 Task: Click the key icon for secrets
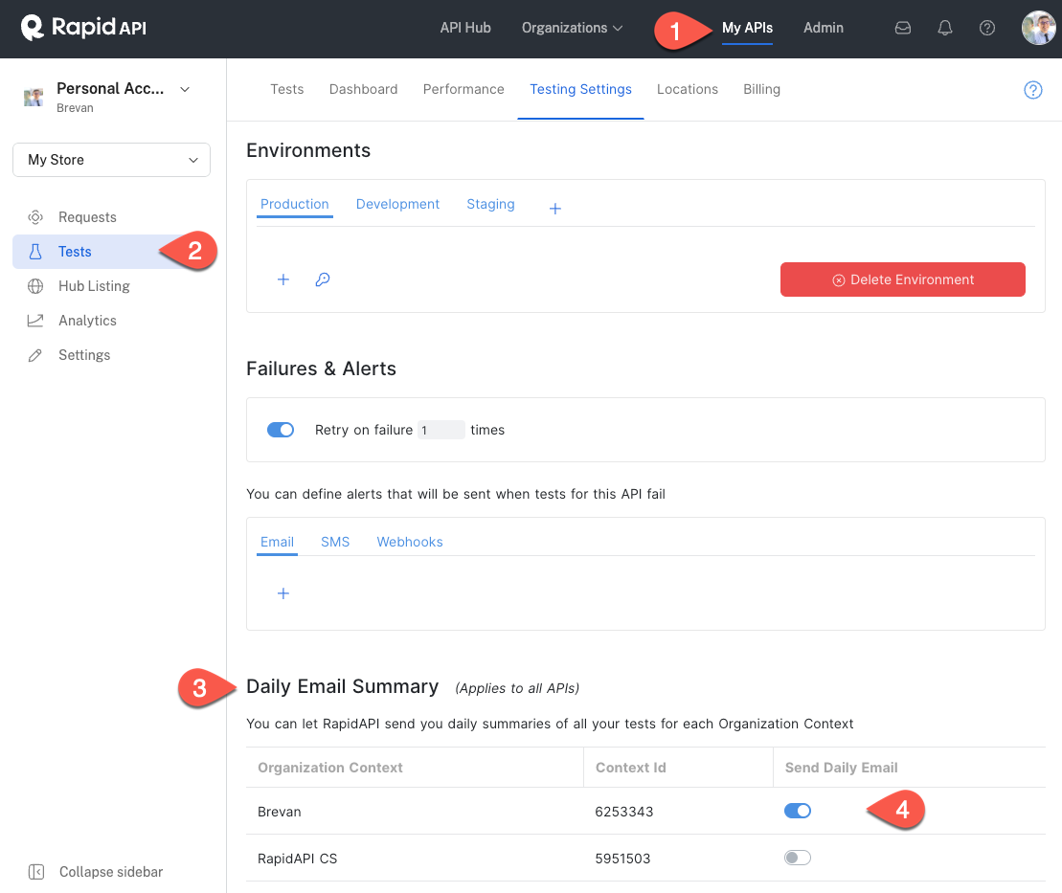pyautogui.click(x=323, y=279)
